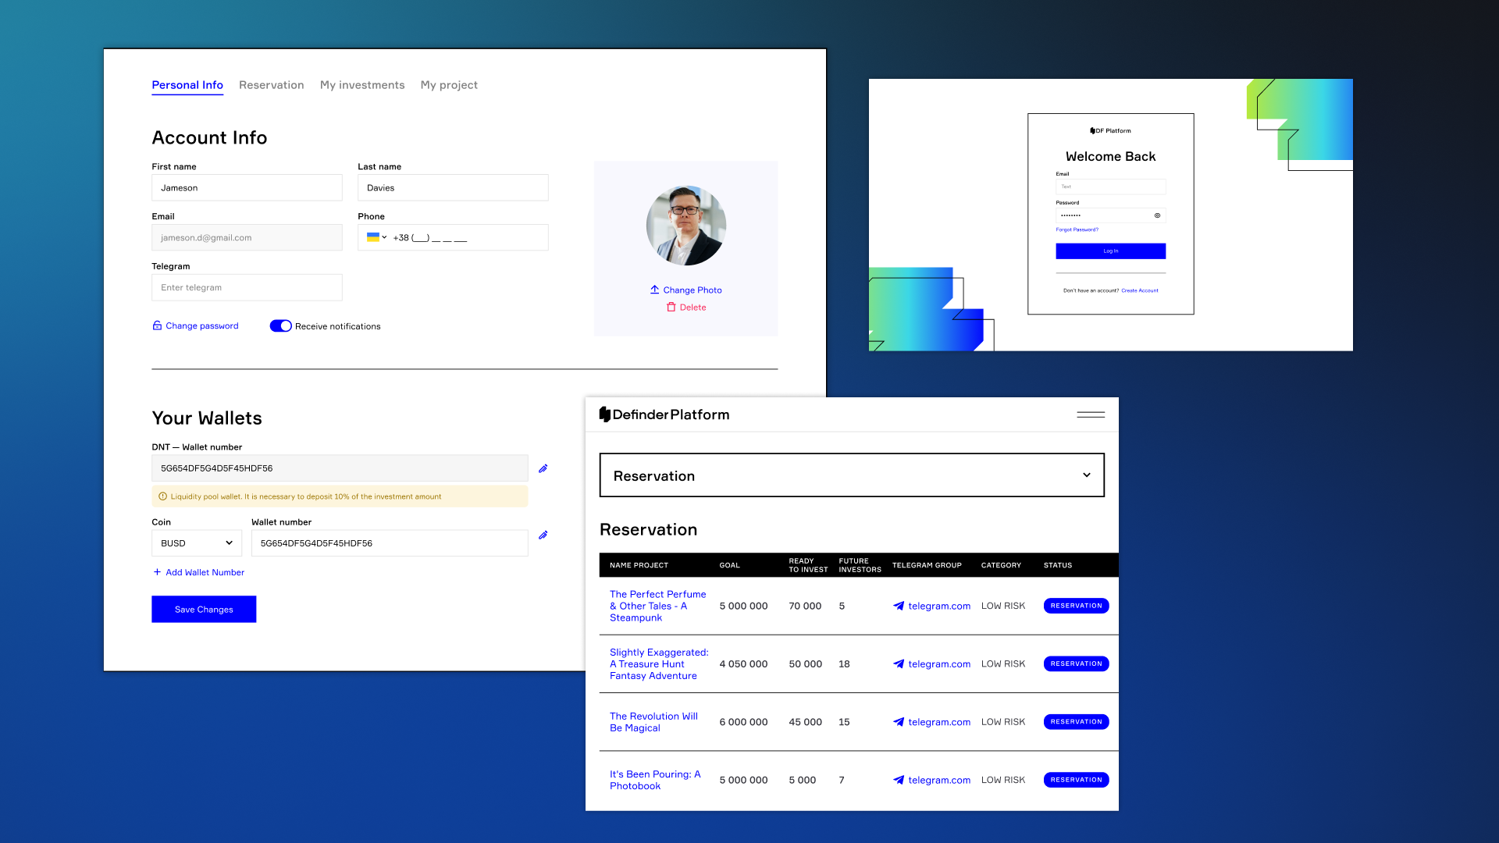Image resolution: width=1499 pixels, height=843 pixels.
Task: Show the password in Welcome Back form
Action: [x=1158, y=215]
